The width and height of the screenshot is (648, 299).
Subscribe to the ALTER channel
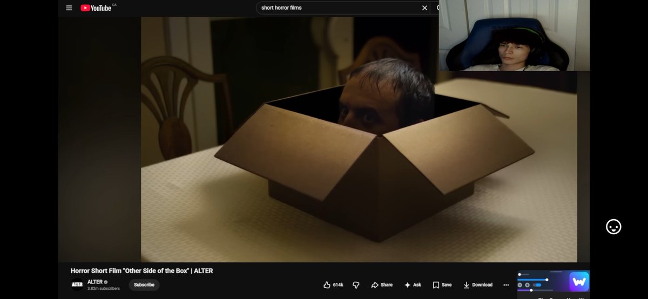click(144, 284)
